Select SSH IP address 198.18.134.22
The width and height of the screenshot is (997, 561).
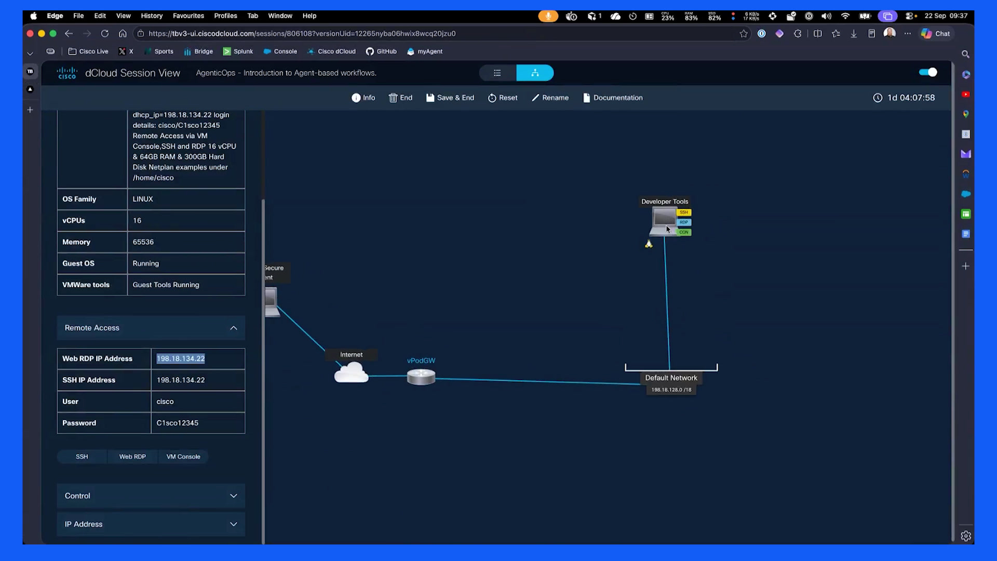coord(181,380)
